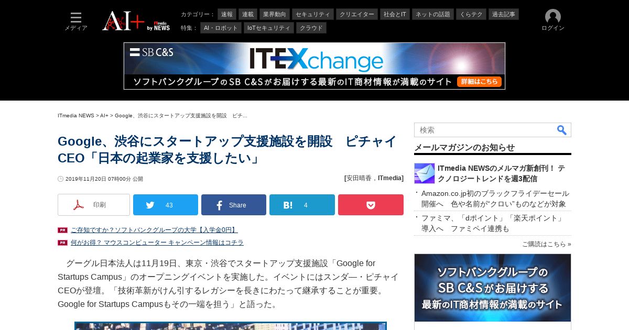Click the SB C&S ITEXchange banner ad
629x330 pixels.
click(314, 66)
